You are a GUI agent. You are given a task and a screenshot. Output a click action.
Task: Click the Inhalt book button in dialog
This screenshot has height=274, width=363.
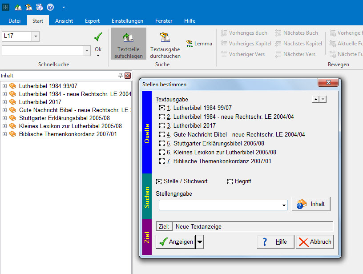pos(311,204)
